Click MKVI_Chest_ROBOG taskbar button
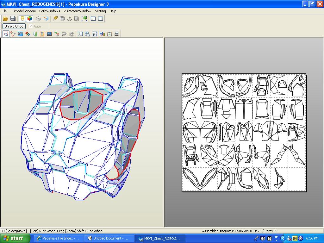The height and width of the screenshot is (243, 324). point(160,239)
